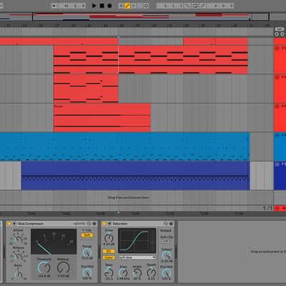The image size is (286, 286).
Task: Open the Saturator curve type dropdown
Action: tap(137, 257)
